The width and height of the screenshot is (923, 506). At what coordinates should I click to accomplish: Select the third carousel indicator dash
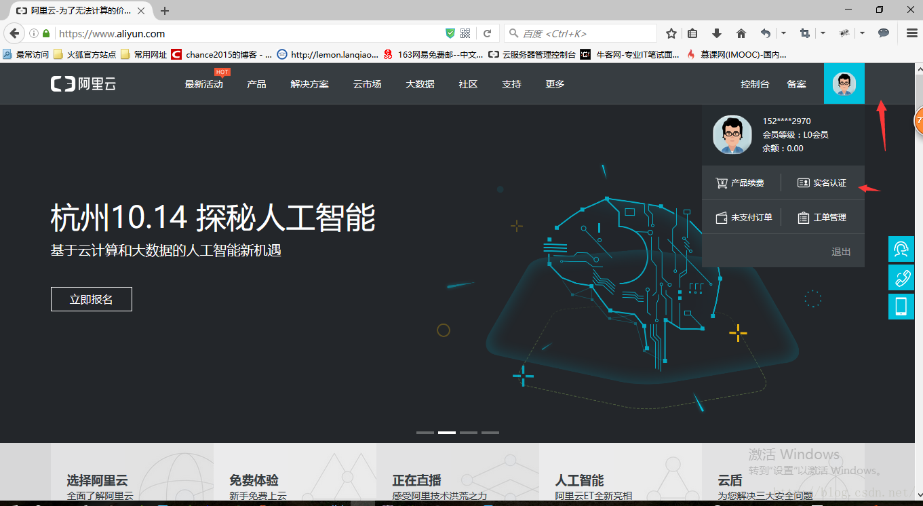(x=469, y=432)
